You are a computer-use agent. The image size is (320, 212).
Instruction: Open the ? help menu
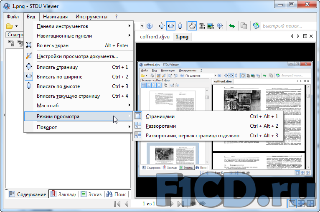(x=116, y=17)
